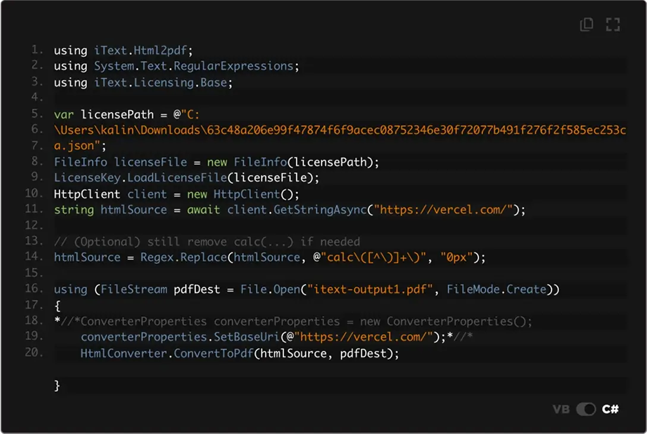647x434 pixels.
Task: Click the final closing curly brace
Action: point(57,385)
